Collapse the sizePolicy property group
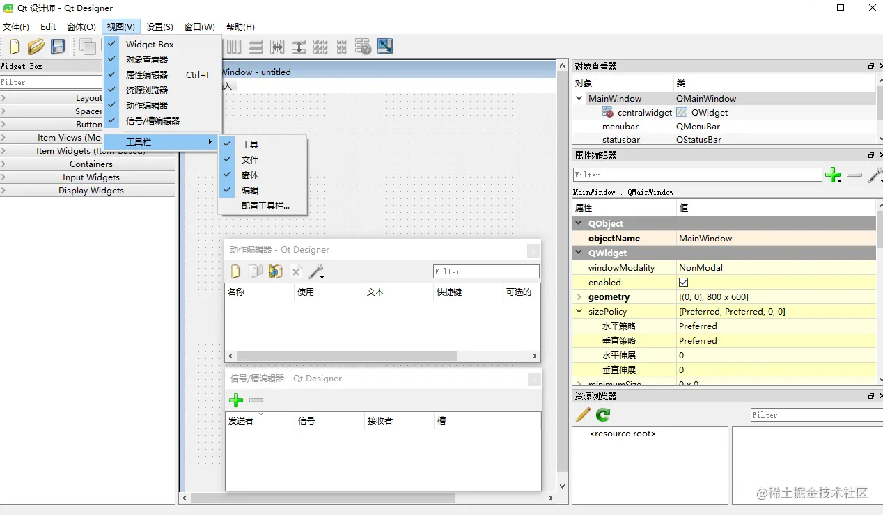This screenshot has height=515, width=883. click(579, 311)
